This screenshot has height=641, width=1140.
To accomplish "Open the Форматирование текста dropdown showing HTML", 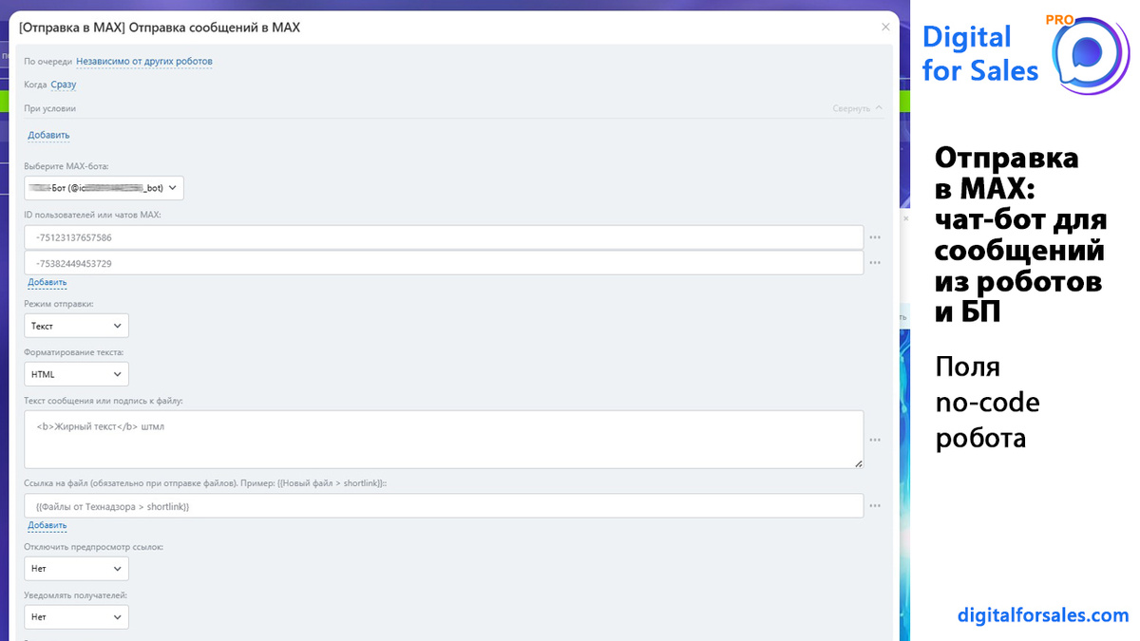I will 76,374.
